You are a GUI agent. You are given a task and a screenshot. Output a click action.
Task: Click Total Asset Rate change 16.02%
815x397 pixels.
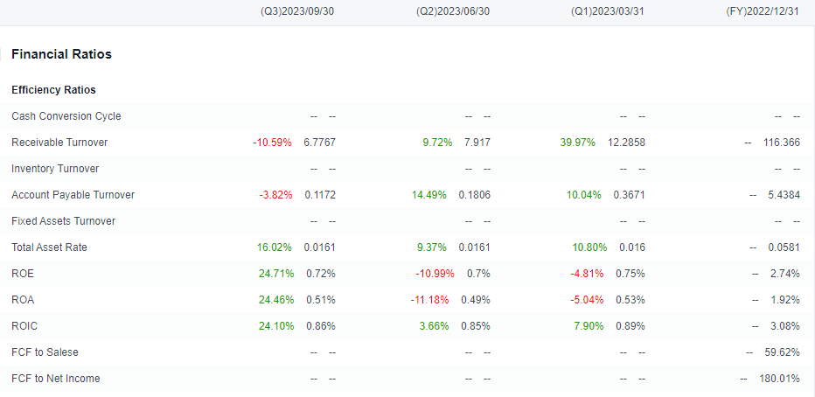click(x=275, y=247)
